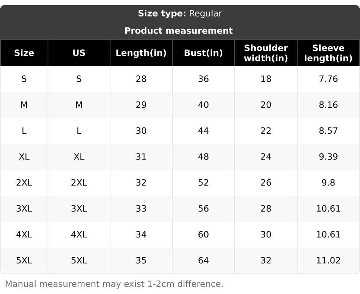Click sleeve length value 7.76
Image resolution: width=360 pixels, height=294 pixels.
pyautogui.click(x=328, y=79)
